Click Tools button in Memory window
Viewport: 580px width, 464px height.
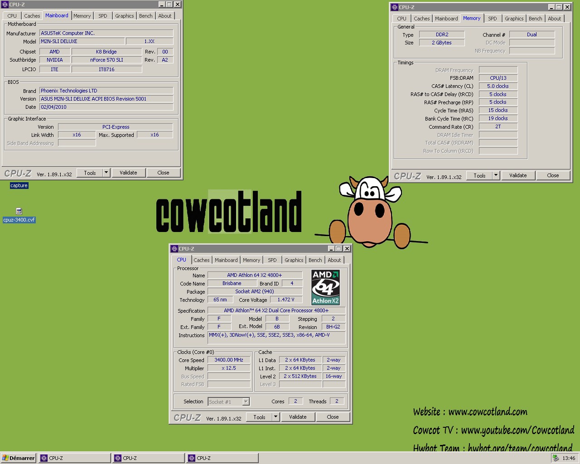click(x=479, y=175)
